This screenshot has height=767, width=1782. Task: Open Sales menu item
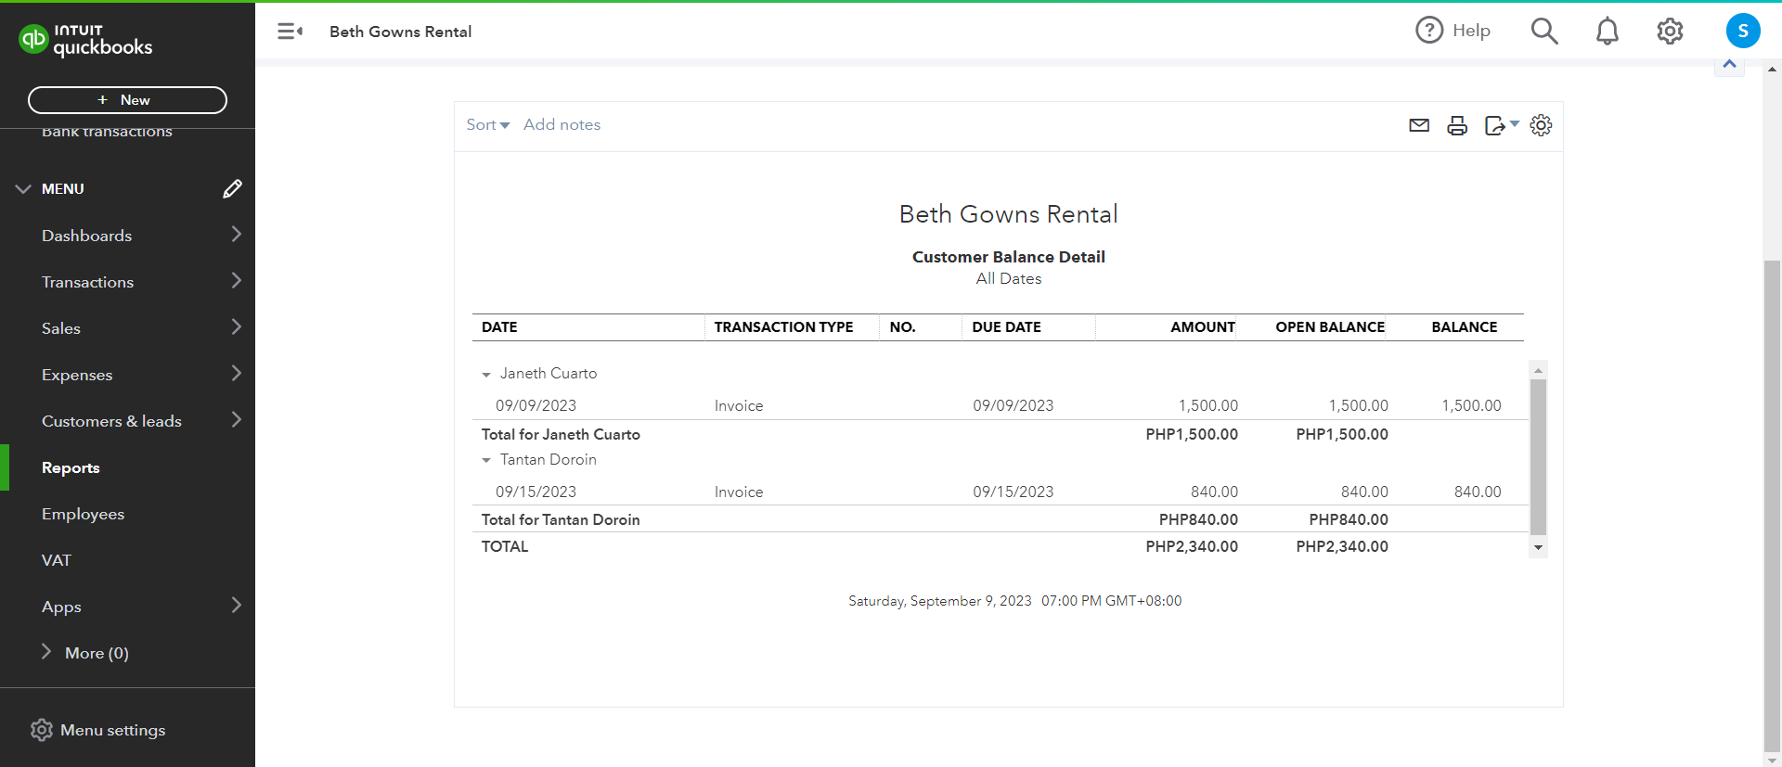61,328
